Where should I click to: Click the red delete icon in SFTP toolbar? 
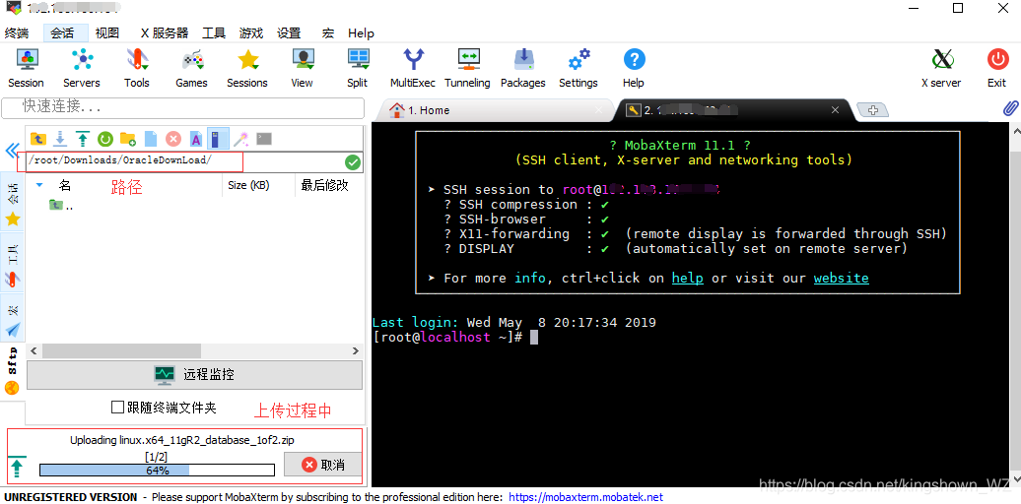tap(172, 139)
